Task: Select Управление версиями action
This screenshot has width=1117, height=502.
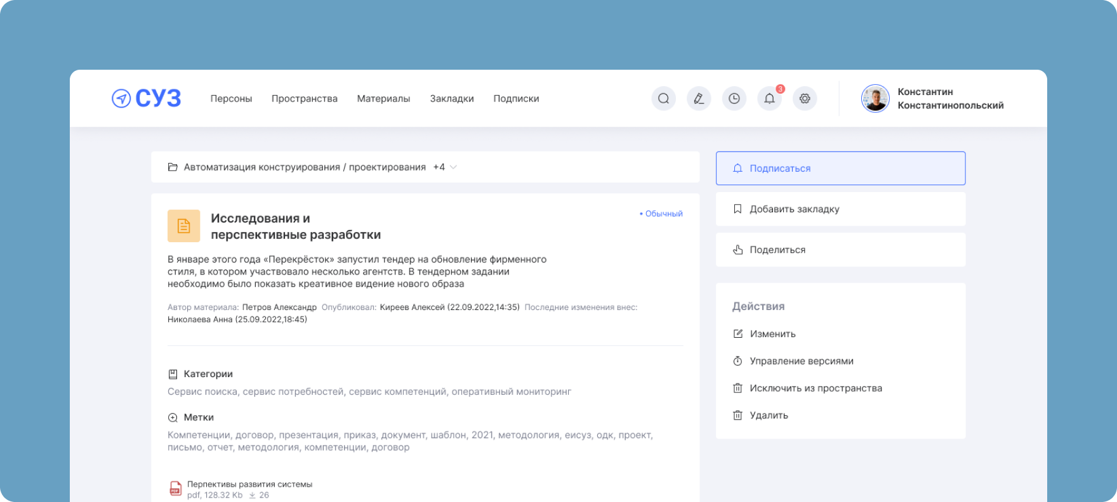Action: click(801, 361)
